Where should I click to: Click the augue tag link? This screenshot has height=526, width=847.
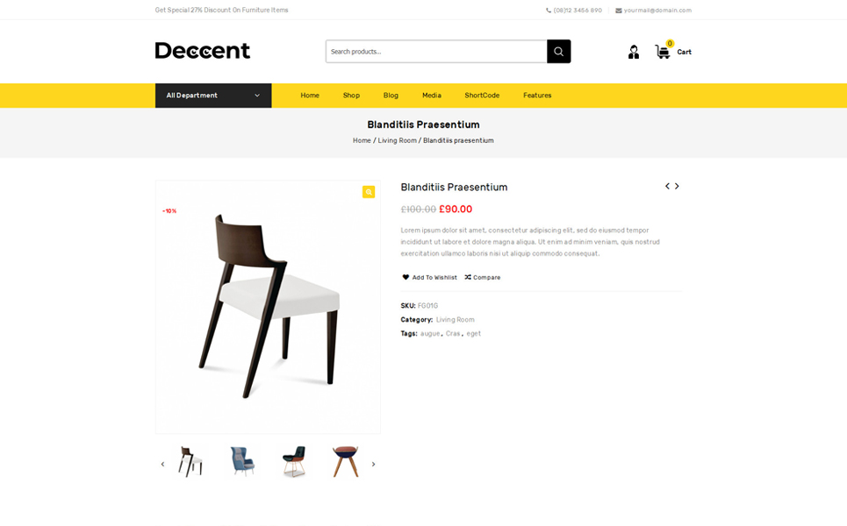click(430, 333)
